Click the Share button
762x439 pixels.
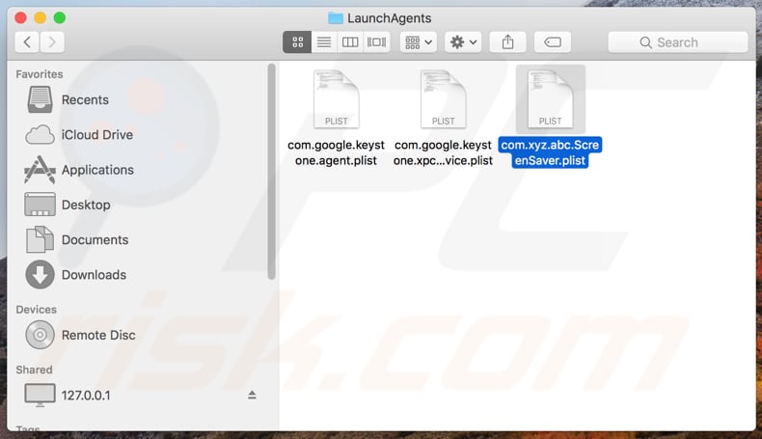tap(507, 42)
